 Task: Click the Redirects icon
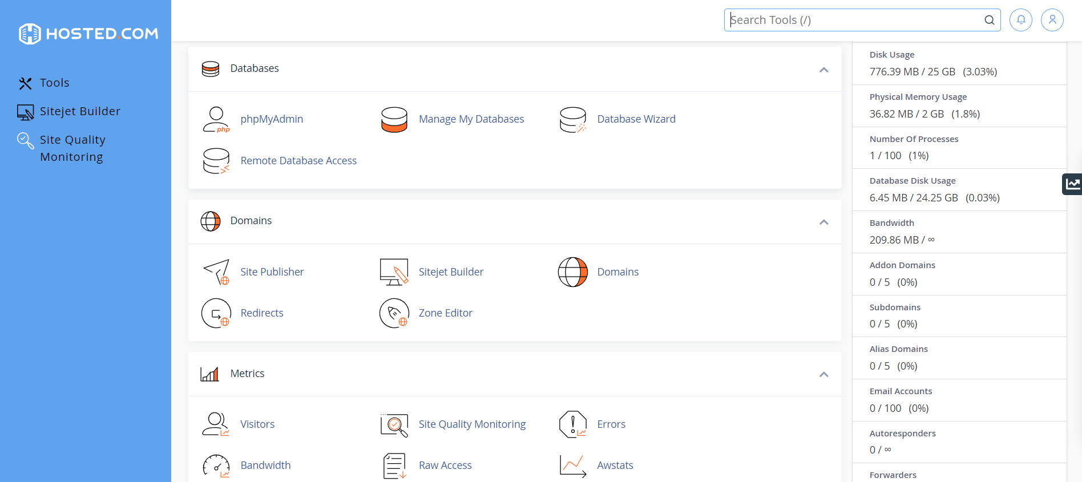pyautogui.click(x=216, y=313)
